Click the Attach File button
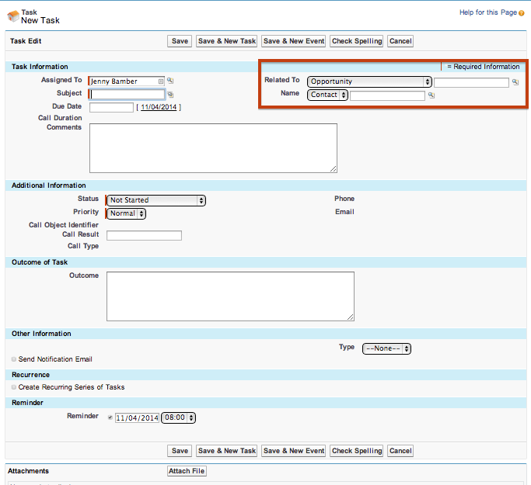This screenshot has width=531, height=485. click(187, 471)
